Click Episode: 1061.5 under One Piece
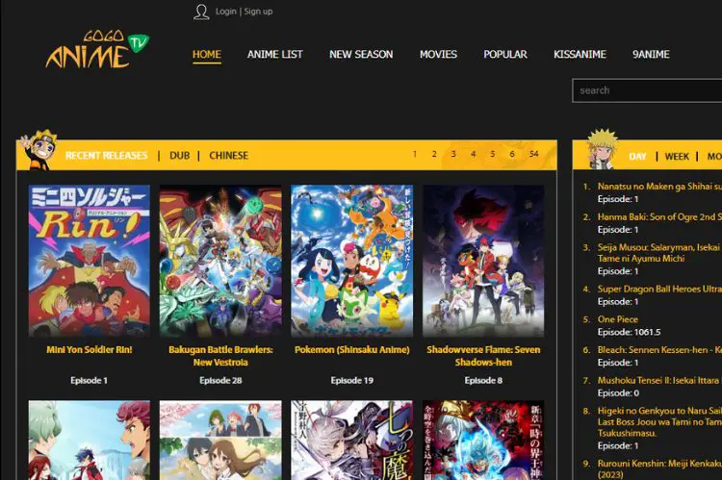722x480 pixels. pos(629,332)
